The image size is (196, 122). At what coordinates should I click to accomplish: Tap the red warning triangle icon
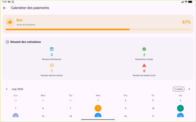(144, 65)
